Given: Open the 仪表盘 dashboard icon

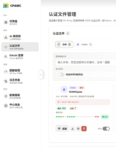Looking at the screenshot, I should 6,22.
